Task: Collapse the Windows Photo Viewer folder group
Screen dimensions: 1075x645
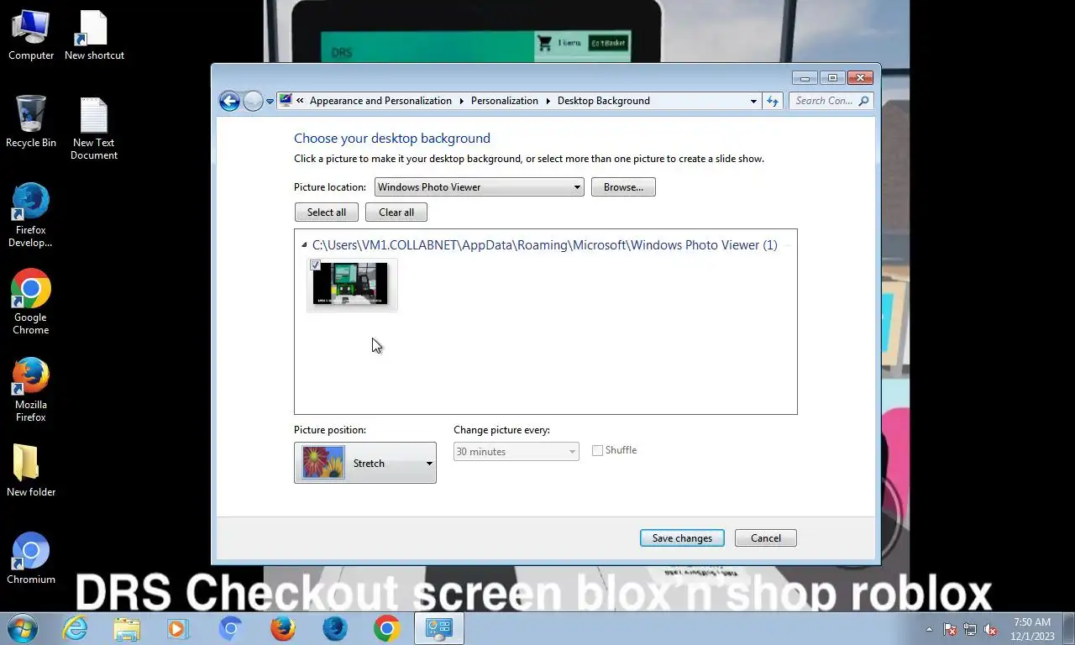Action: 304,245
